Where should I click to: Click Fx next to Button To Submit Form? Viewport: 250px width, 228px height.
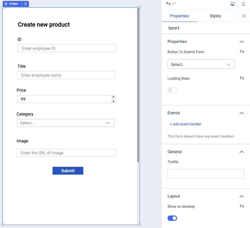[x=242, y=52]
